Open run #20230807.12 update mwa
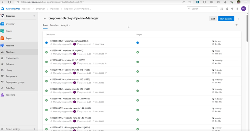The image size is (250, 131). point(70,118)
